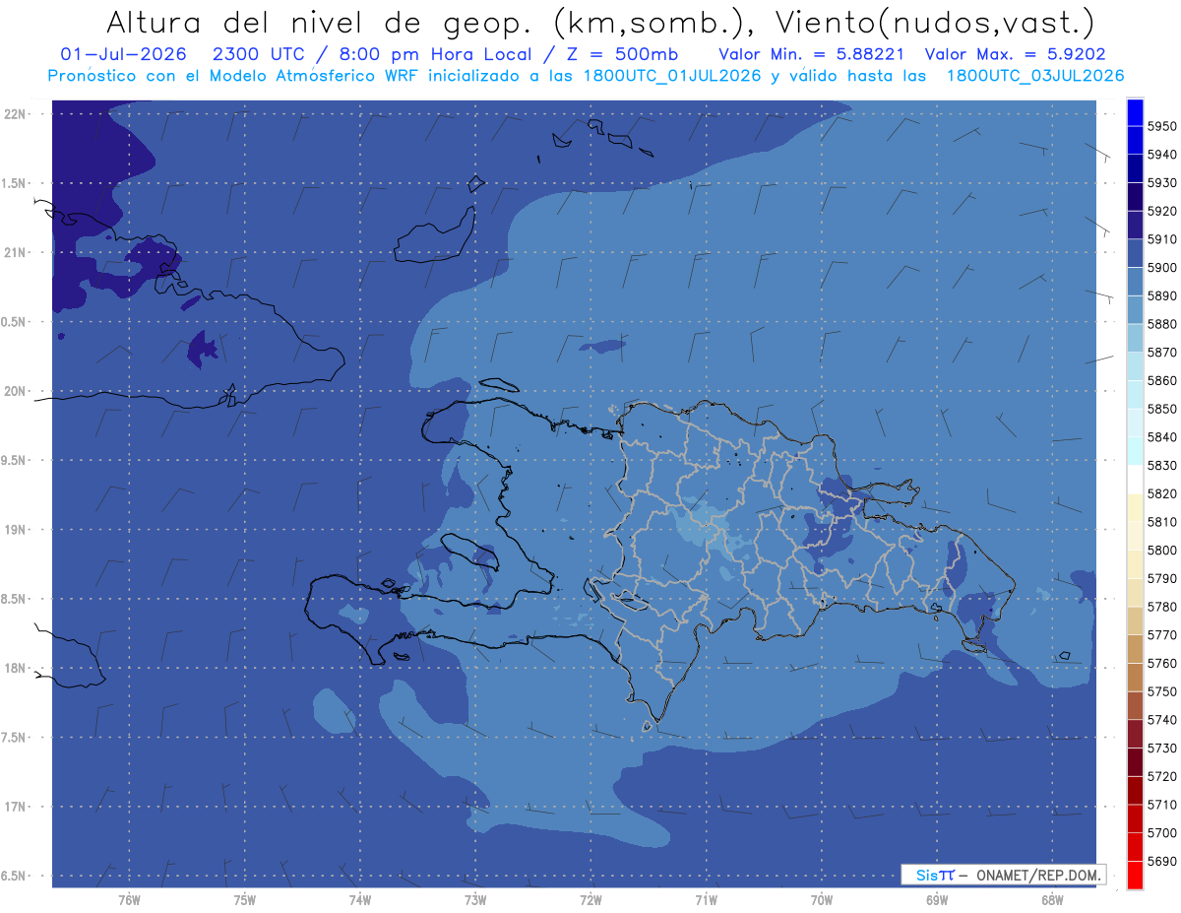Select the date "01-Jul-2026"

click(123, 54)
